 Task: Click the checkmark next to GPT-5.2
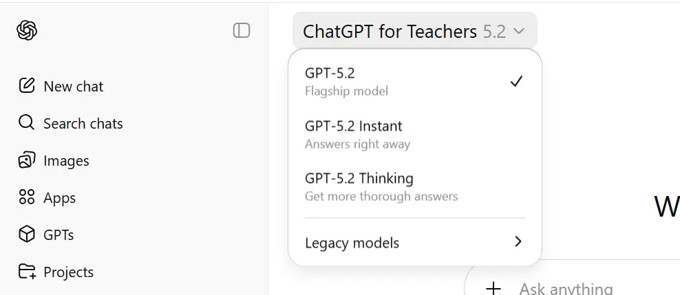[x=516, y=81]
